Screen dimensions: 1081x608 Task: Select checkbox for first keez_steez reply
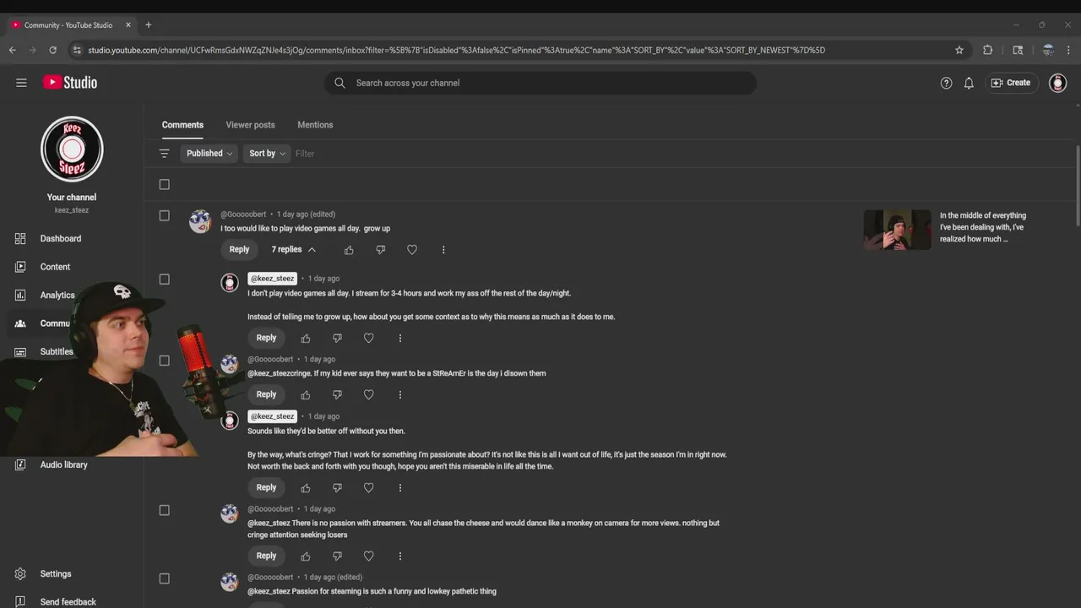[165, 280]
